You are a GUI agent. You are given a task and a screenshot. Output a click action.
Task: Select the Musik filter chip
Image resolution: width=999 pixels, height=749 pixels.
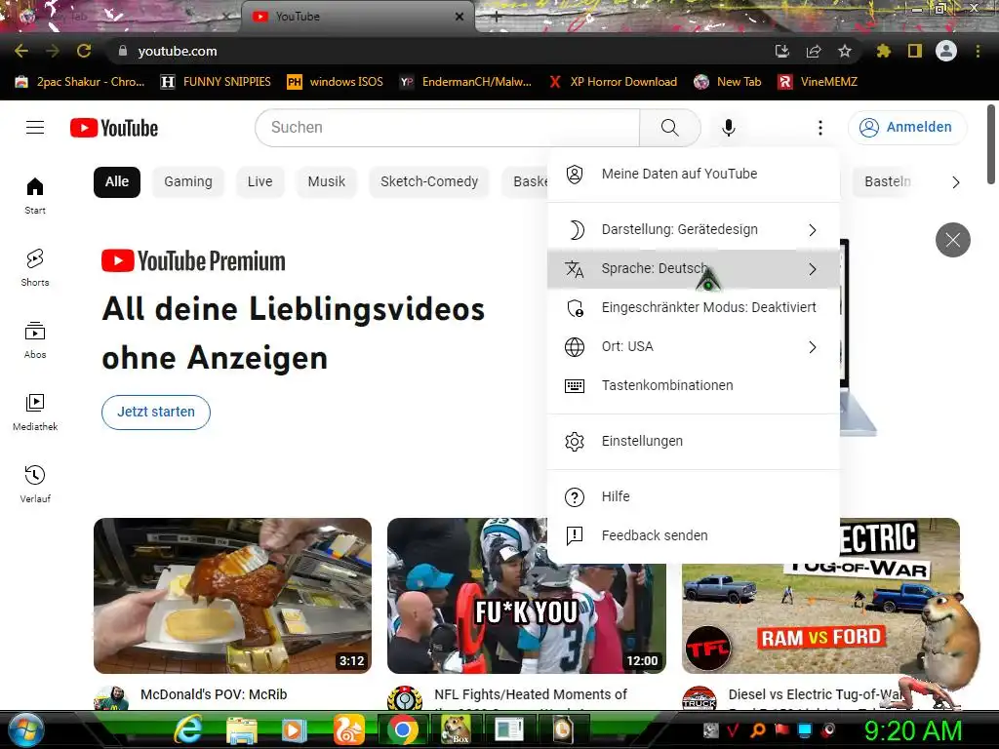(326, 181)
